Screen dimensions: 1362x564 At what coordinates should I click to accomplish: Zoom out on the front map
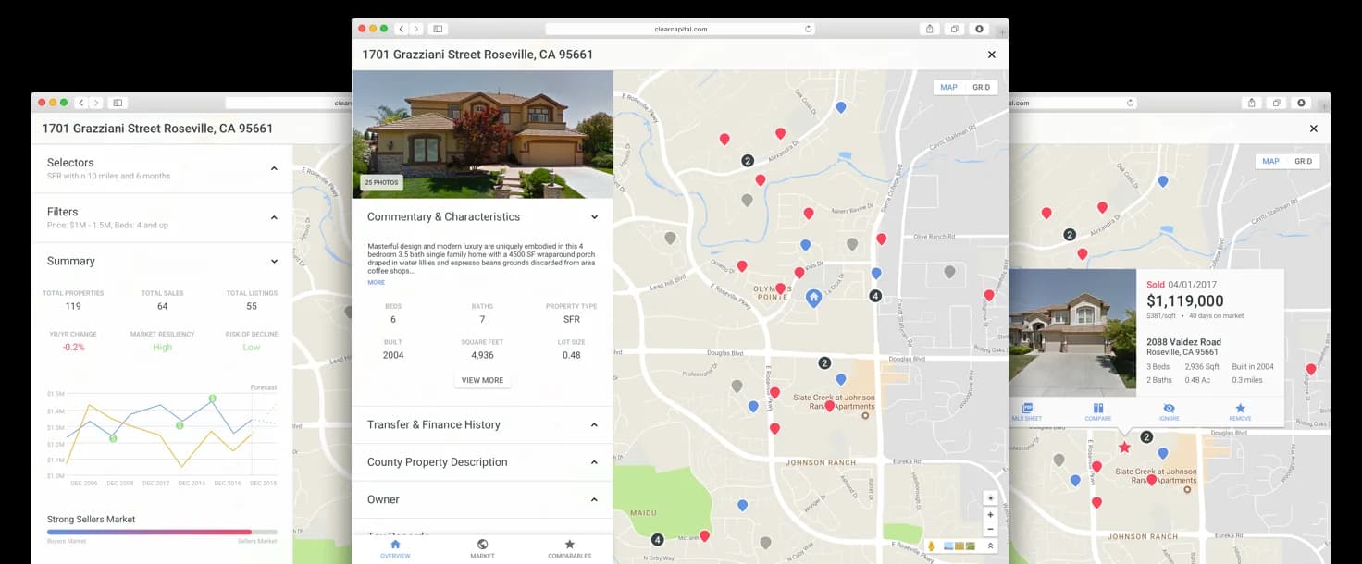990,529
